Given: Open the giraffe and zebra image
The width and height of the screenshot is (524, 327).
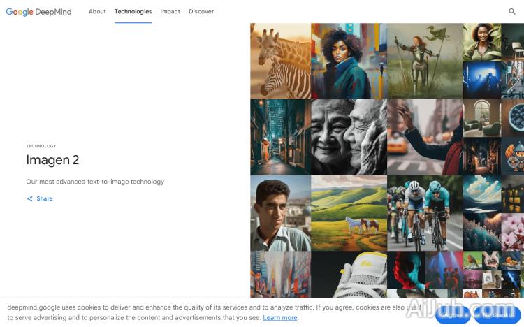Looking at the screenshot, I should (x=280, y=61).
